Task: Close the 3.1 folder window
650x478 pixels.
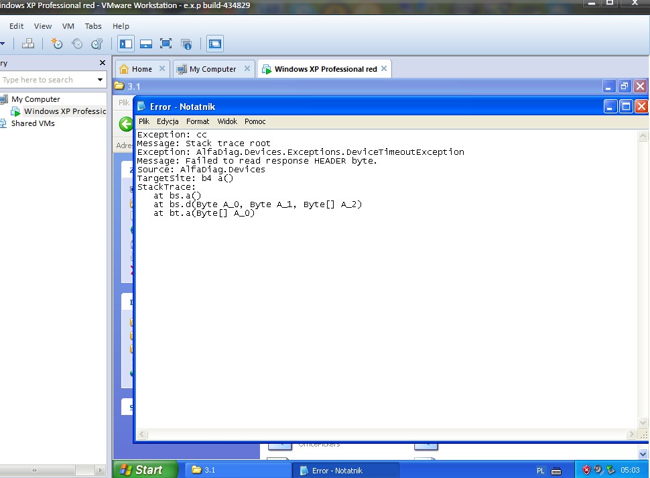Action: click(640, 86)
